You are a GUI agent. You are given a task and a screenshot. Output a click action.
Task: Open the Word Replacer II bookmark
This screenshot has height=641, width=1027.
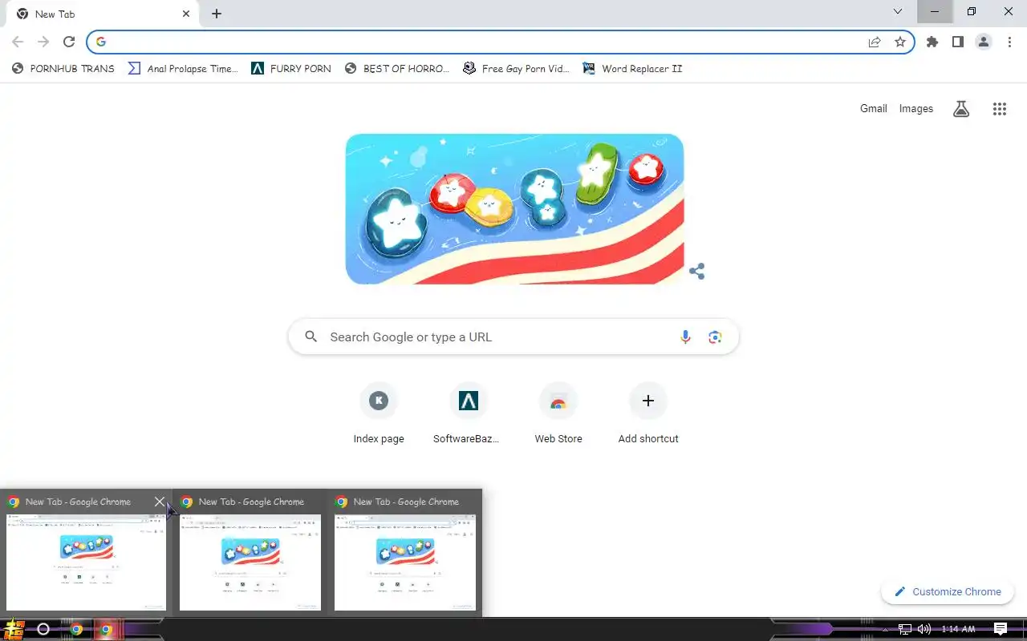click(632, 69)
